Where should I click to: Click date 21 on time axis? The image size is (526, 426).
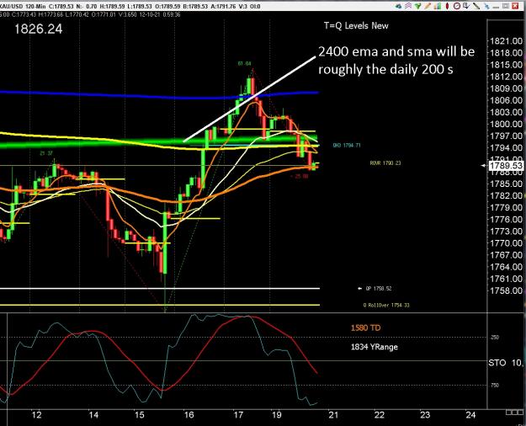click(x=333, y=415)
